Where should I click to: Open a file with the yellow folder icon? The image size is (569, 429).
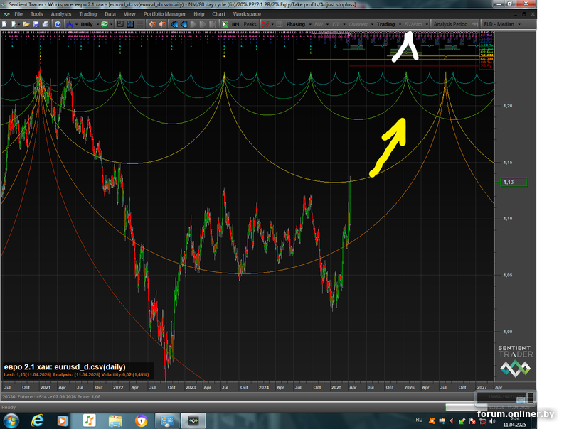click(26, 24)
